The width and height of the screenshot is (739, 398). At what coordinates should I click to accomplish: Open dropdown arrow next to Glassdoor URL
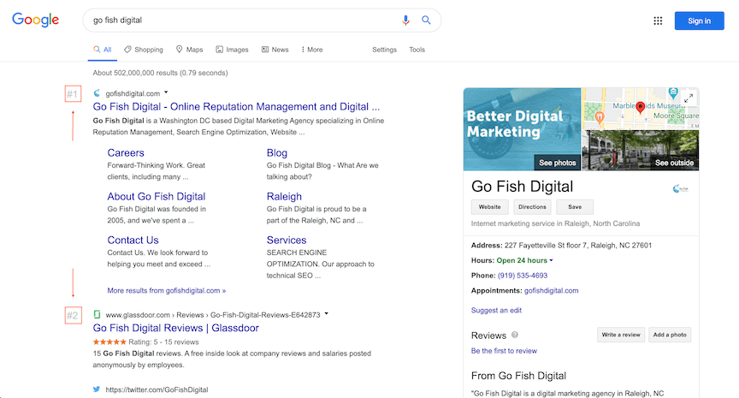tap(326, 314)
